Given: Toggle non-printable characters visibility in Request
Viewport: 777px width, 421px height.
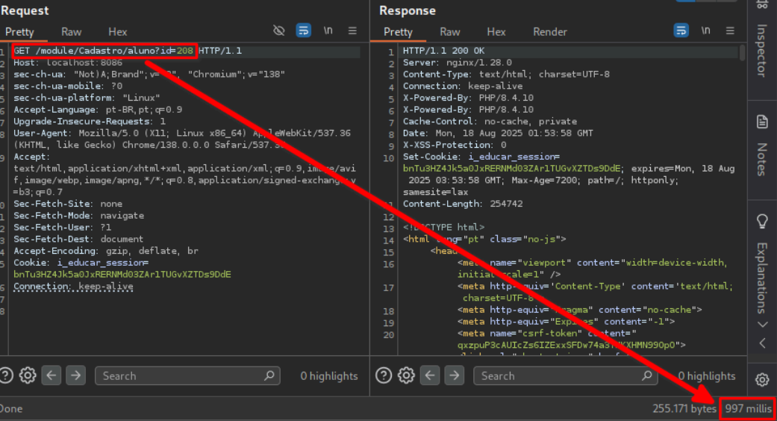Looking at the screenshot, I should click(x=279, y=31).
